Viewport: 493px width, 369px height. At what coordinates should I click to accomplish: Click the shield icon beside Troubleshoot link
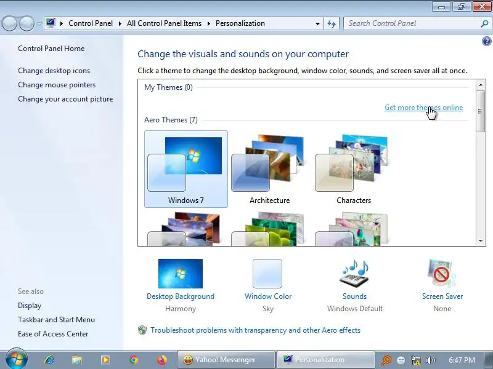click(x=142, y=330)
